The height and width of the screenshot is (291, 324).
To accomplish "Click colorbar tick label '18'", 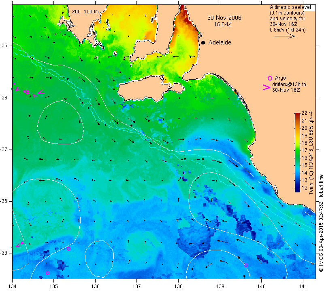I will point(305,143).
